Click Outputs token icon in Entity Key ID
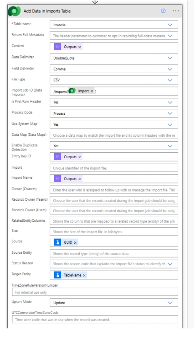Image resolution: width=195 pixels, height=343 pixels. click(57, 157)
